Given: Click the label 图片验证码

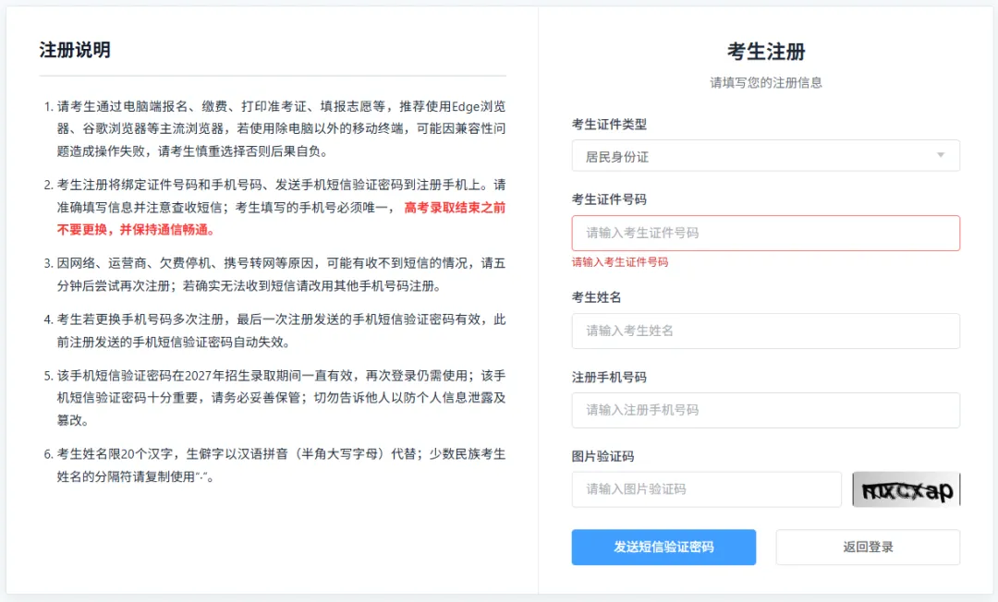Looking at the screenshot, I should click(602, 456).
